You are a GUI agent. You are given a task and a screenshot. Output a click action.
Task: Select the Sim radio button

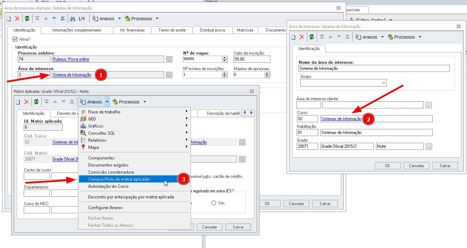click(x=214, y=203)
